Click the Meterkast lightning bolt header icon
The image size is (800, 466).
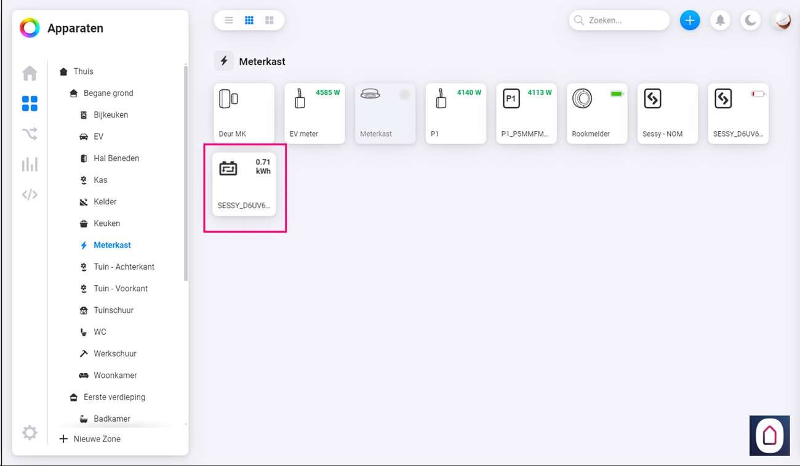pos(224,61)
